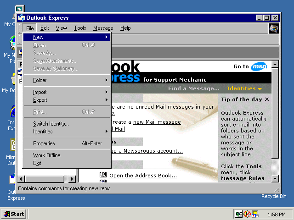The height and width of the screenshot is (220, 294).
Task: Click the Expand arrow next to New
Action: pos(107,37)
